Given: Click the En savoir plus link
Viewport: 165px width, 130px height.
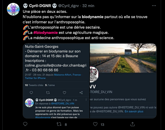Looking at the screenshot, I should 134,111.
